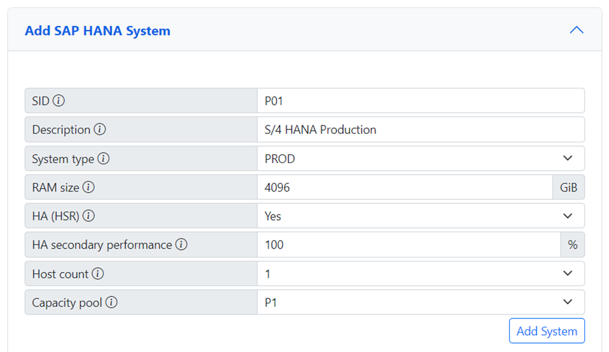Click the System type info icon

tap(104, 159)
